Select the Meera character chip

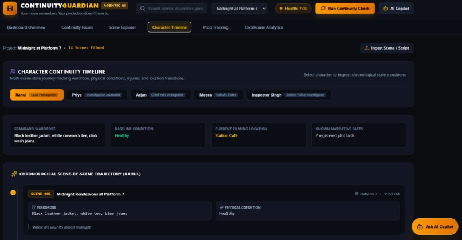tap(218, 95)
